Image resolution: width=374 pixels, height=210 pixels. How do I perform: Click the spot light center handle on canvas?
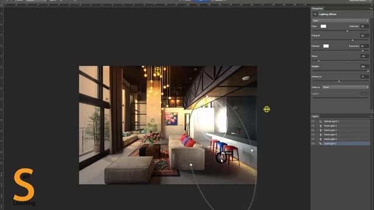[221, 157]
